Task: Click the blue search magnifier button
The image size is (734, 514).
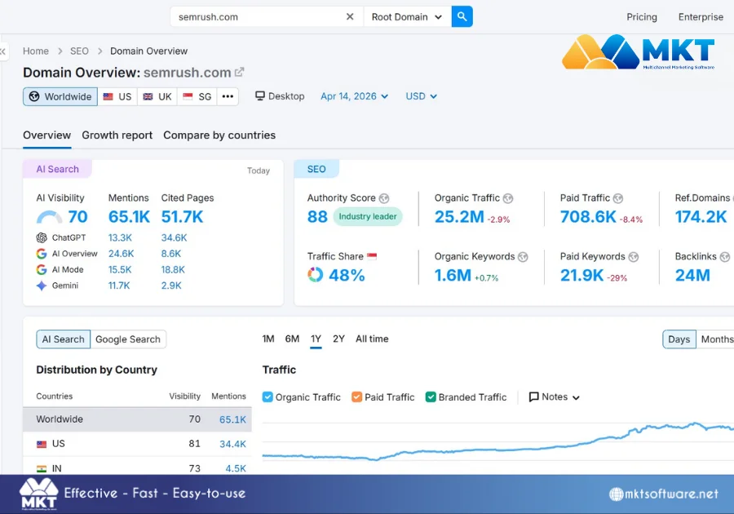Action: (462, 17)
